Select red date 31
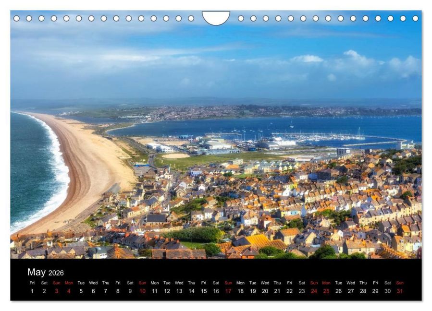 (400, 291)
